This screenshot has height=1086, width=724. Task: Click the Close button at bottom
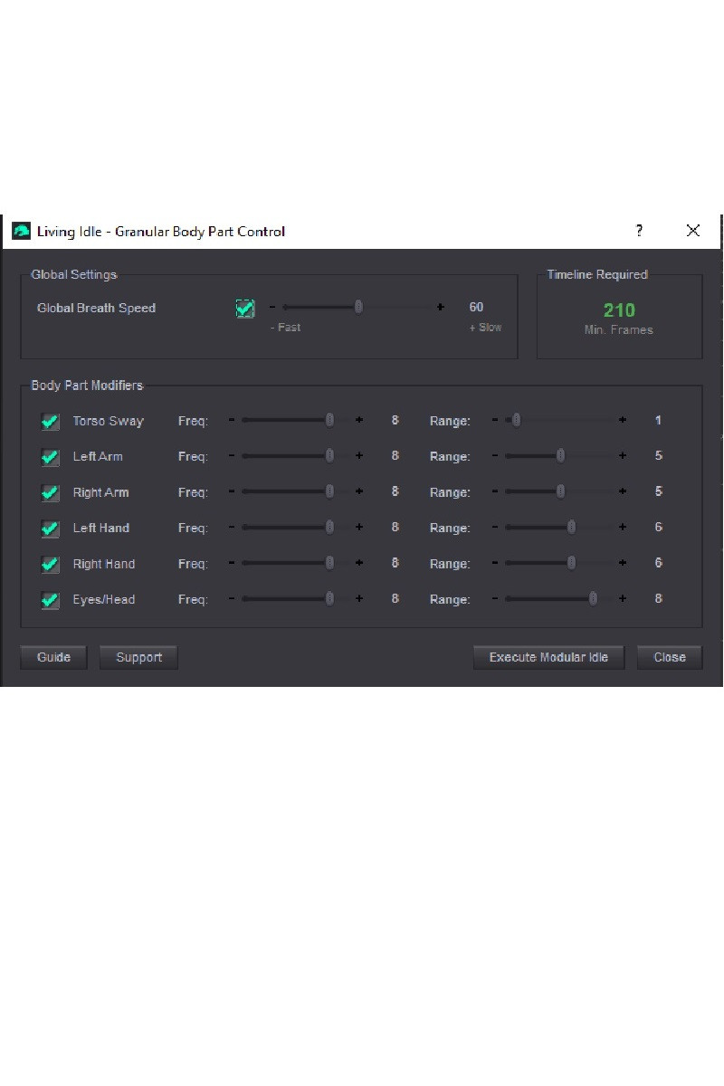[670, 657]
